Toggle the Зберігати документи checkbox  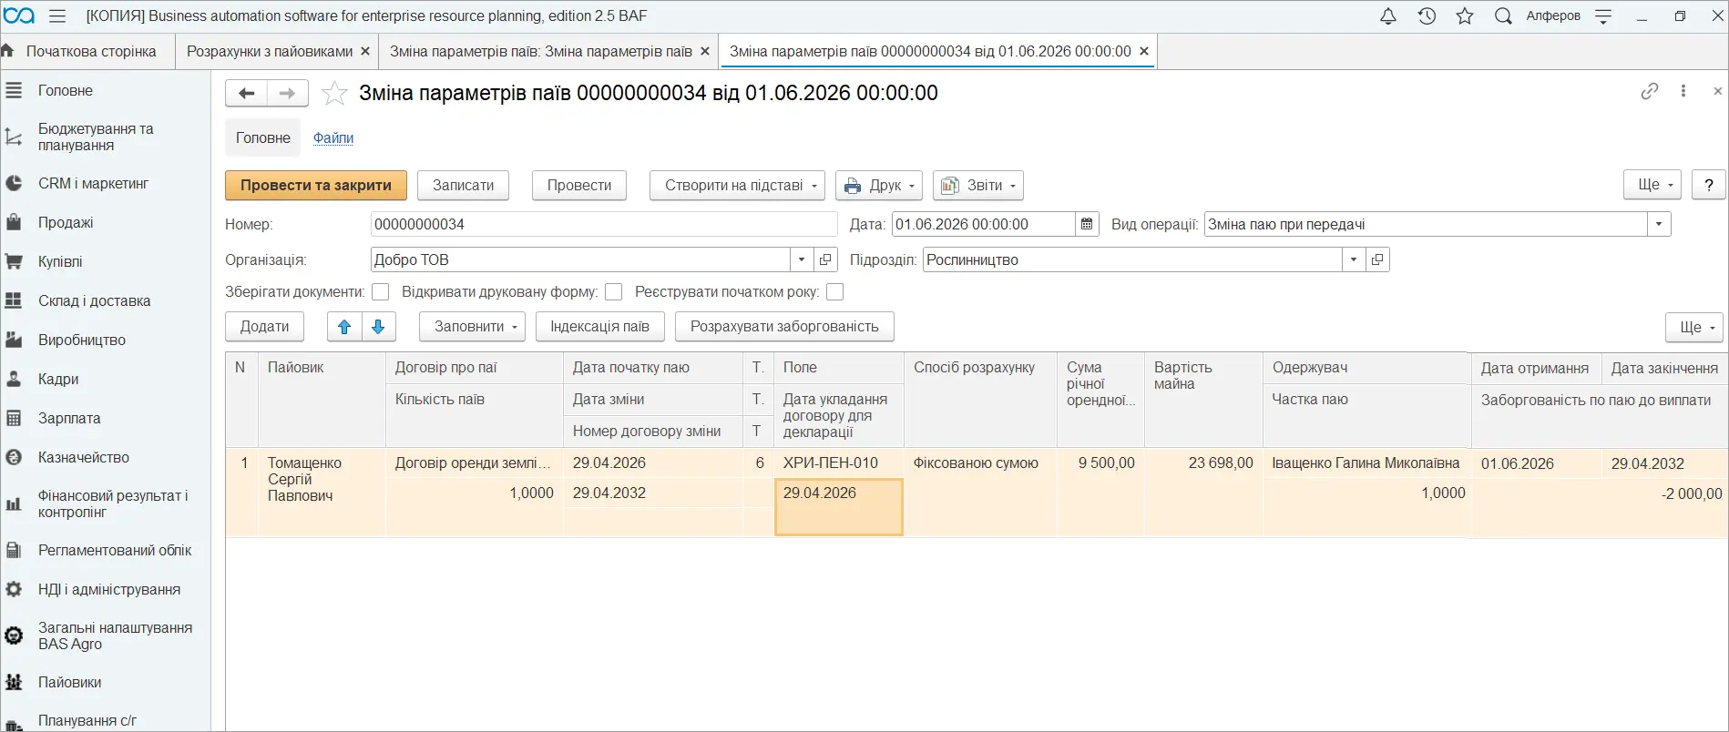(x=381, y=292)
